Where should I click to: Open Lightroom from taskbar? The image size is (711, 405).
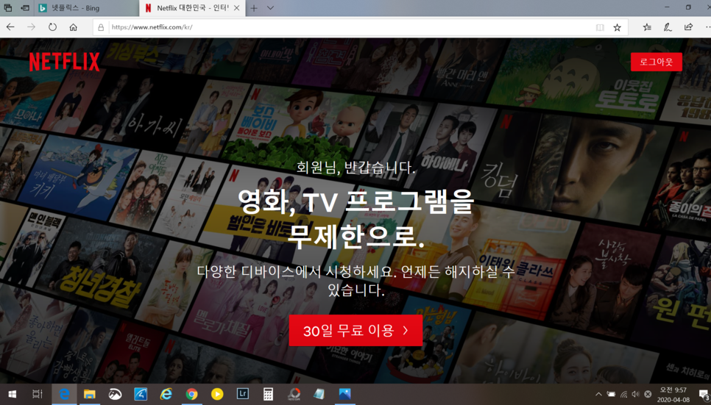point(243,394)
